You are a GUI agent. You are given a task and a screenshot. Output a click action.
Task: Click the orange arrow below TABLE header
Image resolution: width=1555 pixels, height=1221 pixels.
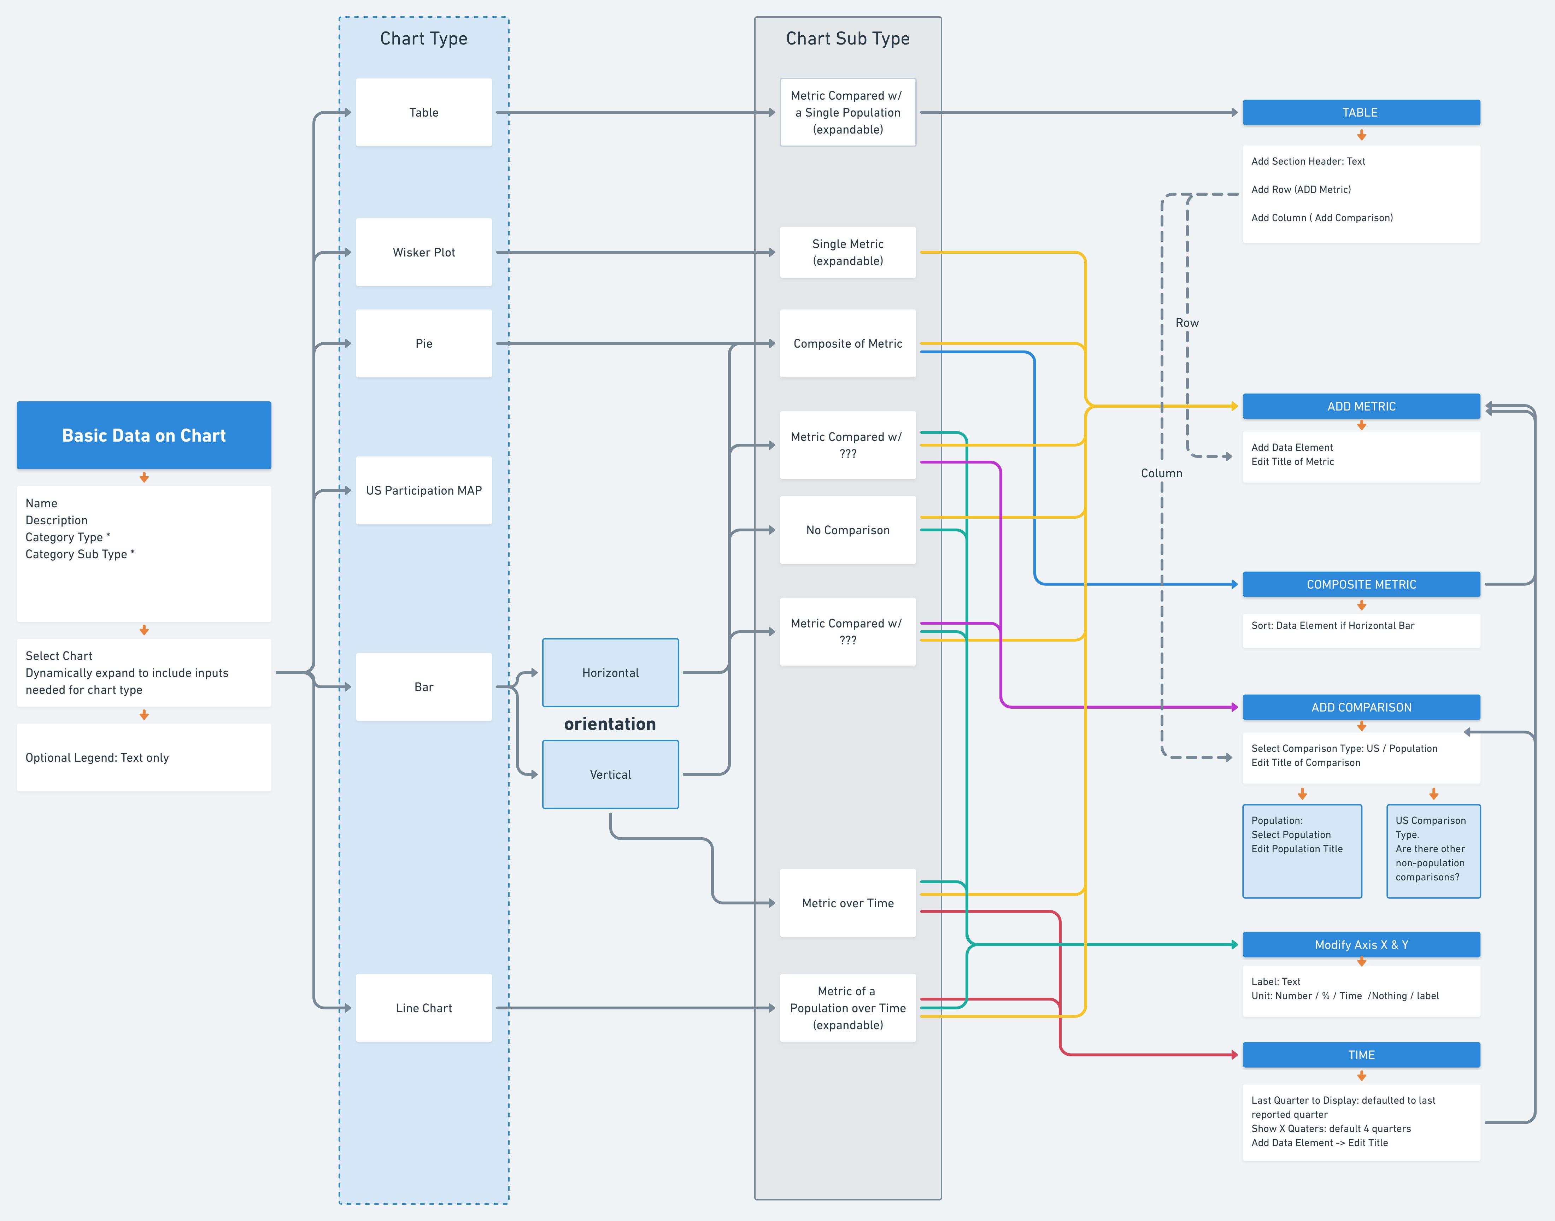coord(1361,135)
